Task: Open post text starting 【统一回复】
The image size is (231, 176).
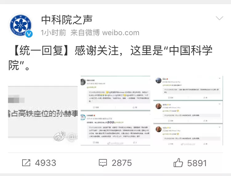Action: click(x=111, y=58)
